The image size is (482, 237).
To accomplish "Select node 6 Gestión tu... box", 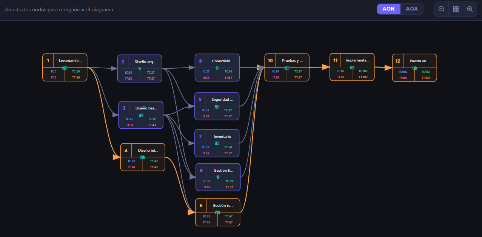I will pyautogui.click(x=217, y=212).
